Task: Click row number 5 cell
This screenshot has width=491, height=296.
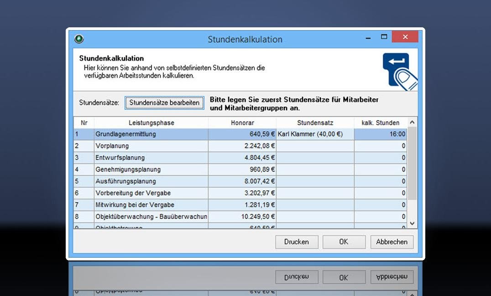Action: click(x=84, y=181)
